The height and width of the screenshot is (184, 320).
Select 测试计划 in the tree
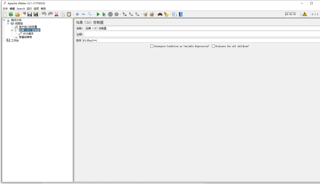[x=16, y=20]
